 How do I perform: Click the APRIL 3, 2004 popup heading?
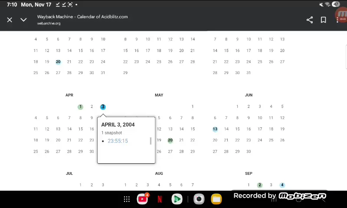(x=118, y=125)
